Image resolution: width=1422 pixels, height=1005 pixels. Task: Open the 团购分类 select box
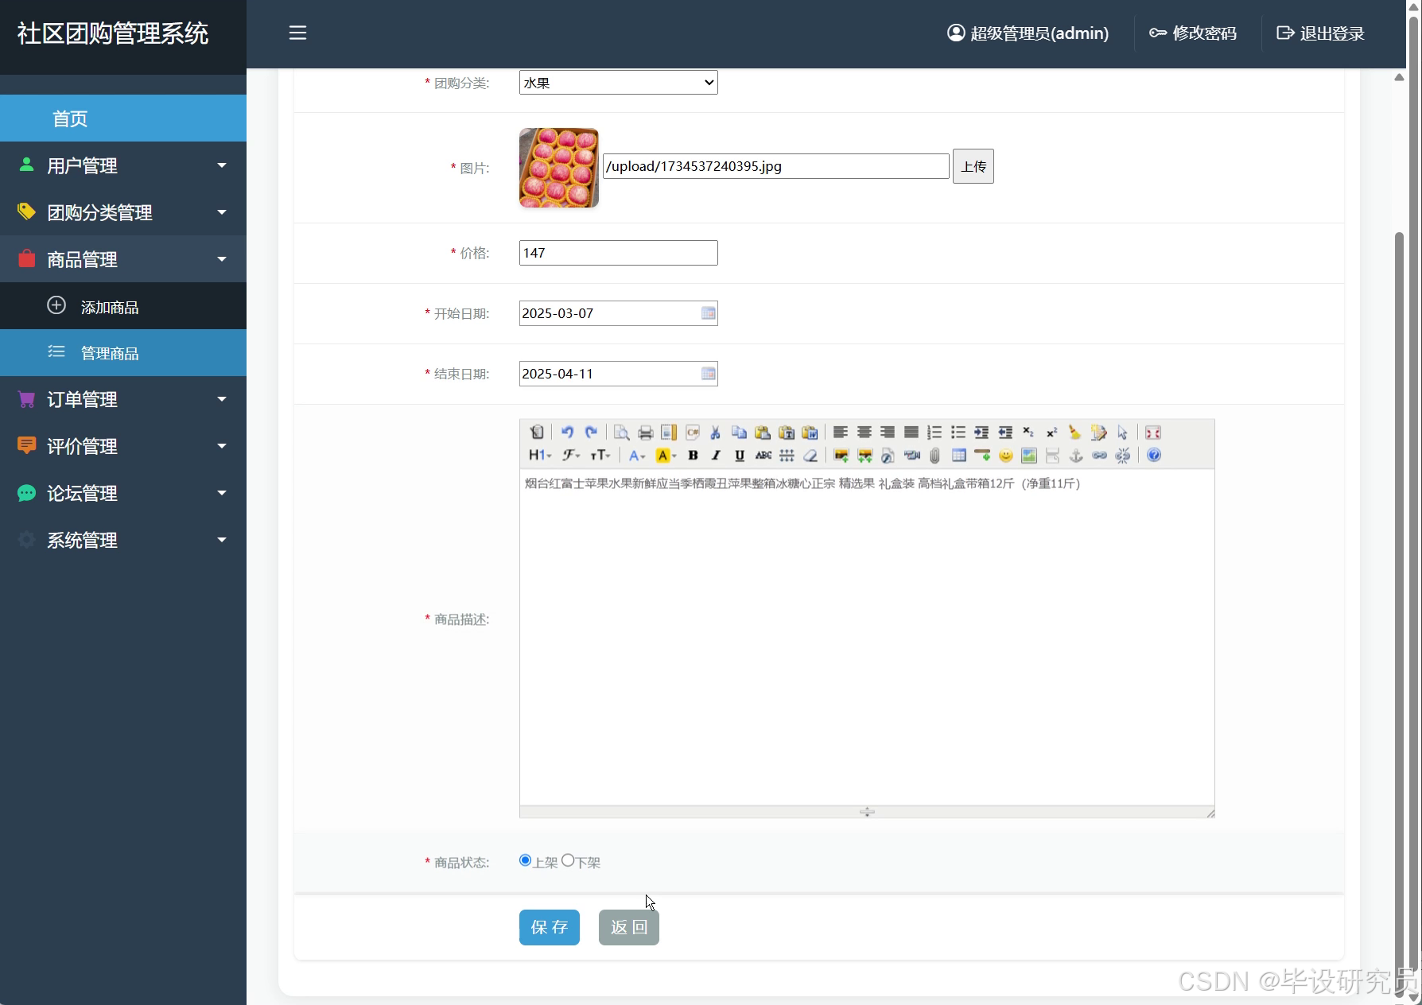tap(619, 83)
